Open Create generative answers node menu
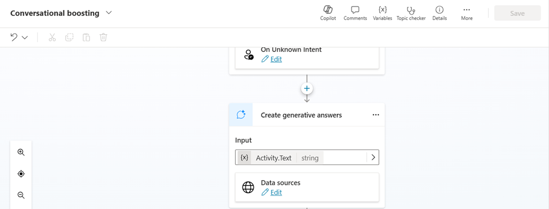The height and width of the screenshot is (209, 549). pyautogui.click(x=376, y=115)
